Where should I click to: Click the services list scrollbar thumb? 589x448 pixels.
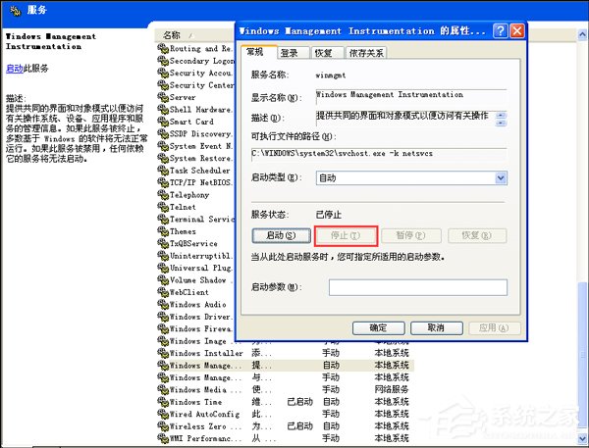point(582,357)
